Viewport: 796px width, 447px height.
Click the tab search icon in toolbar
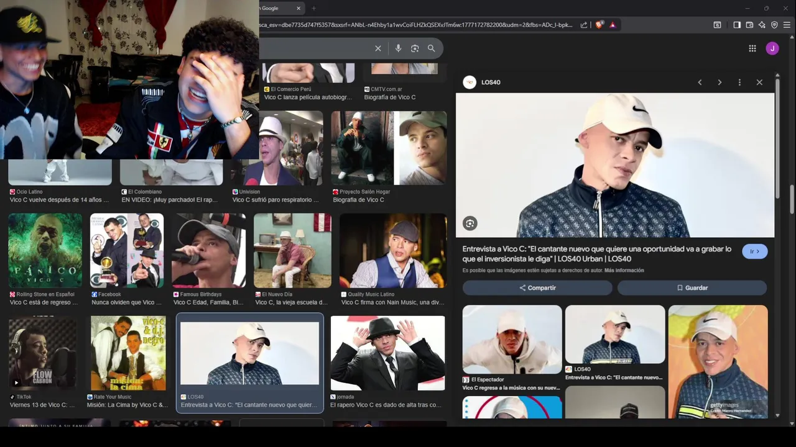pyautogui.click(x=717, y=25)
